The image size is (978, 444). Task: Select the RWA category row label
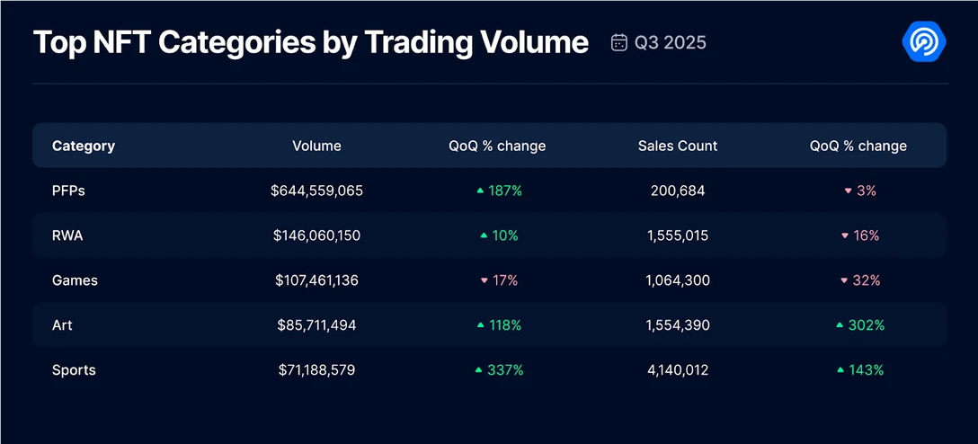point(68,235)
